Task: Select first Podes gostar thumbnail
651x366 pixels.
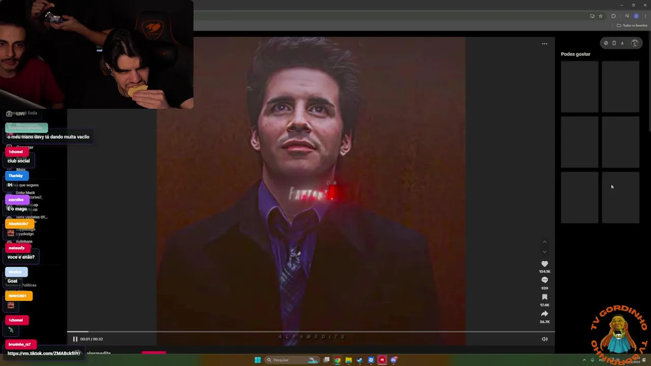Action: [580, 87]
